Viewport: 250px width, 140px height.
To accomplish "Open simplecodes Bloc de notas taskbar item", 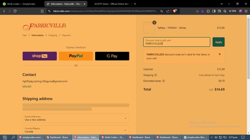I will (195, 137).
